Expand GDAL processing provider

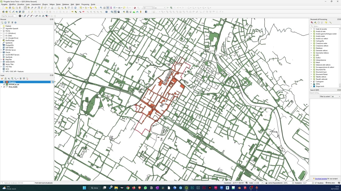[311, 84]
